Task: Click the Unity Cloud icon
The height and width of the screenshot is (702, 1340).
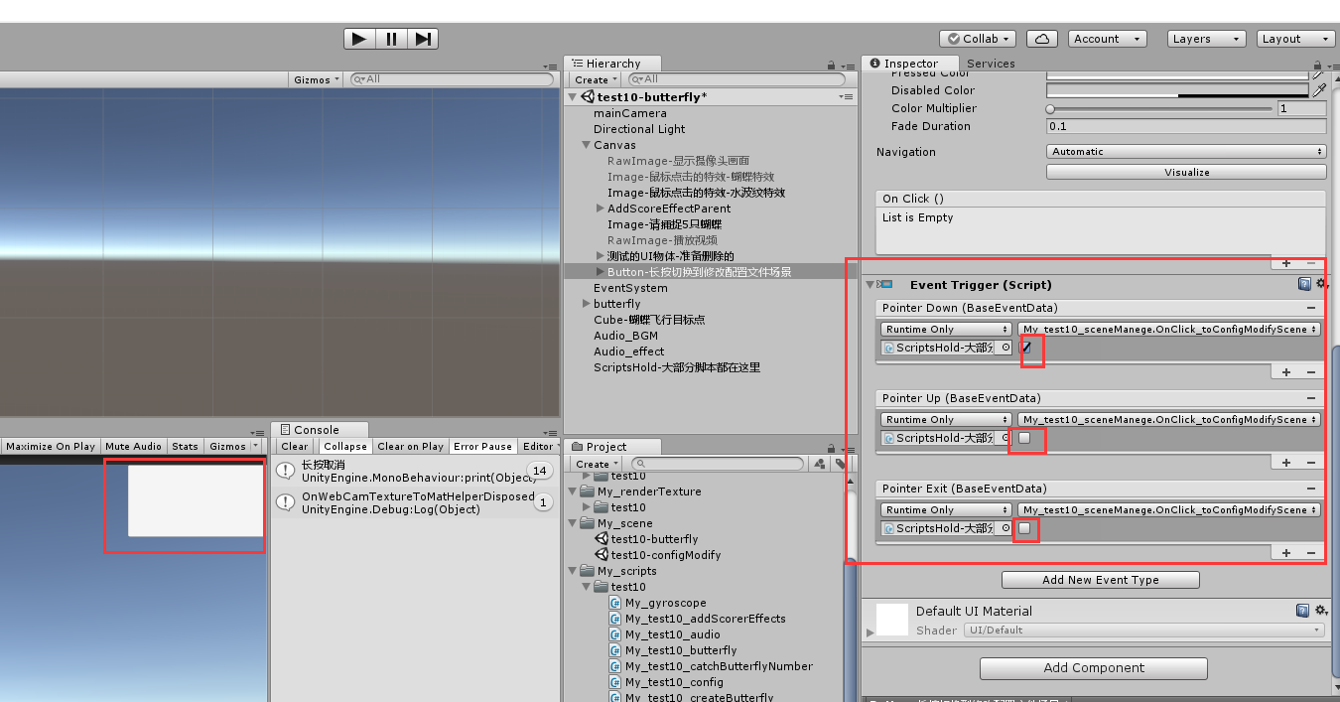Action: (1043, 38)
